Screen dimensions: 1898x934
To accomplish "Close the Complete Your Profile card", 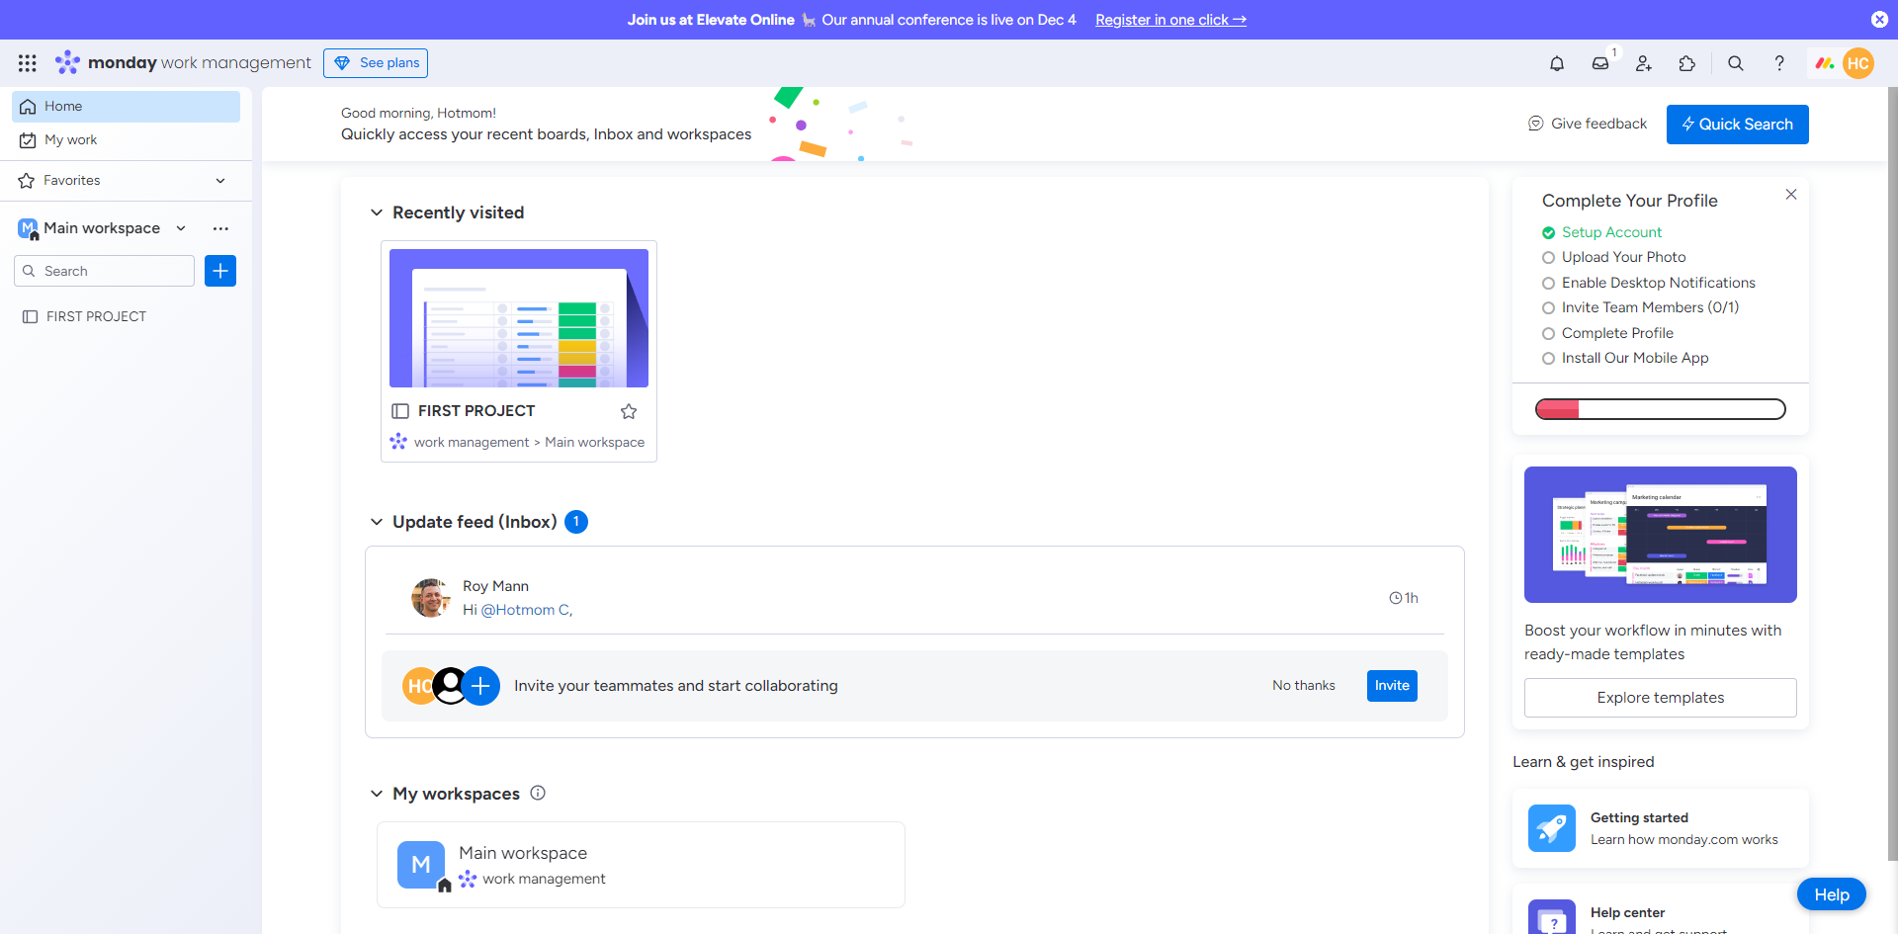I will [1791, 195].
